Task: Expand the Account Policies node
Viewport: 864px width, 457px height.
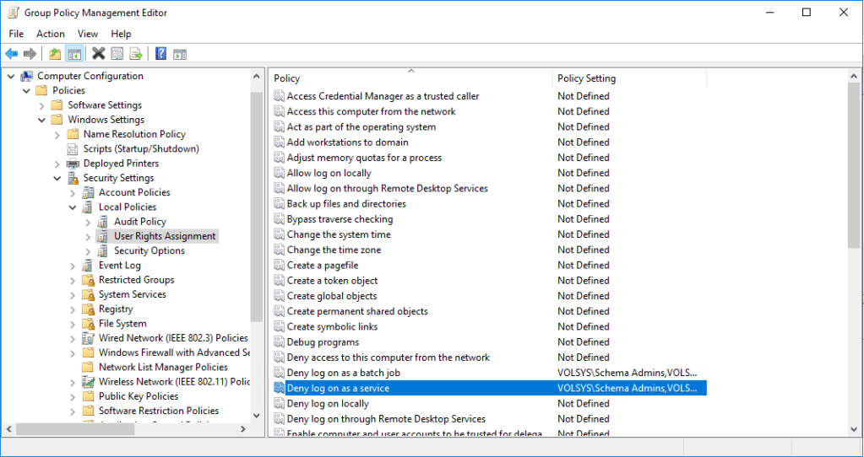Action: pos(73,193)
